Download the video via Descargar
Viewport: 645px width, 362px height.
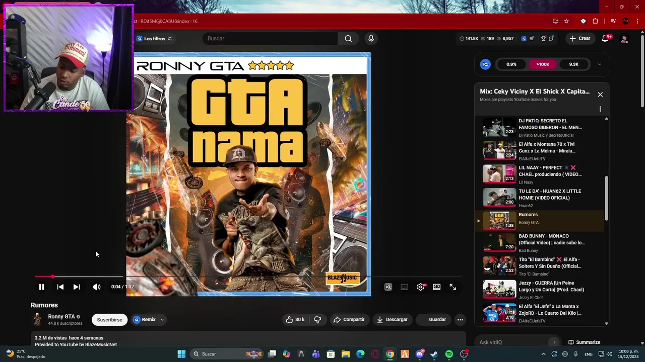click(392, 320)
